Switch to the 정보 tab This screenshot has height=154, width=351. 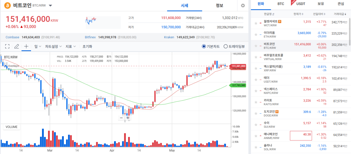(219, 6)
